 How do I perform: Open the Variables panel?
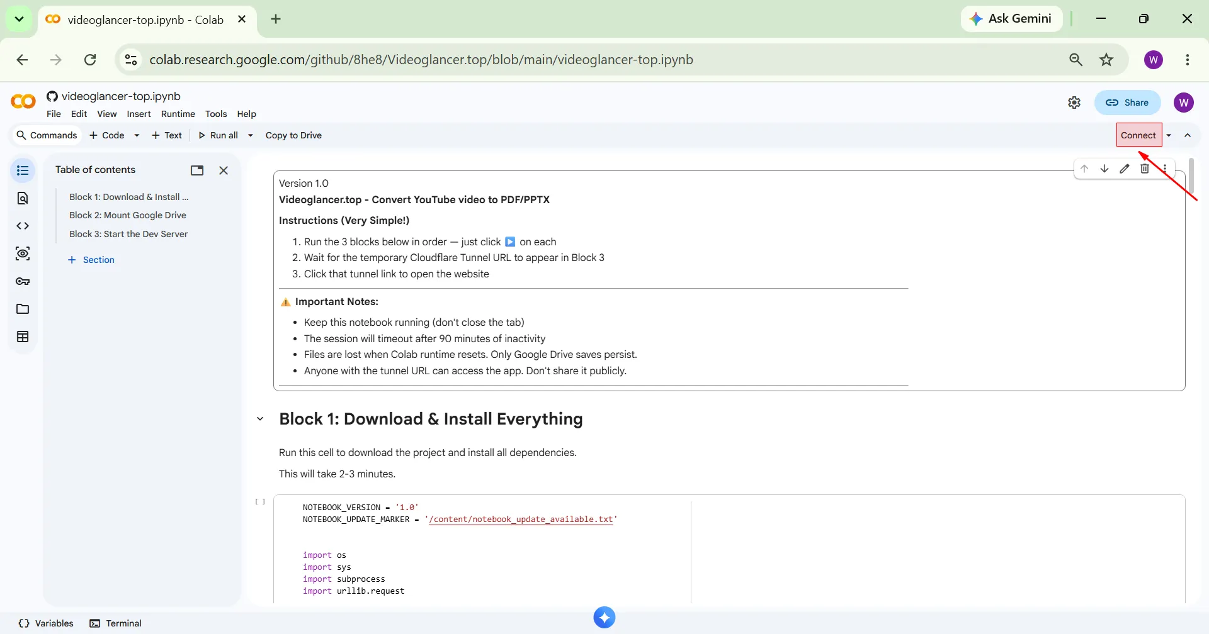(46, 623)
